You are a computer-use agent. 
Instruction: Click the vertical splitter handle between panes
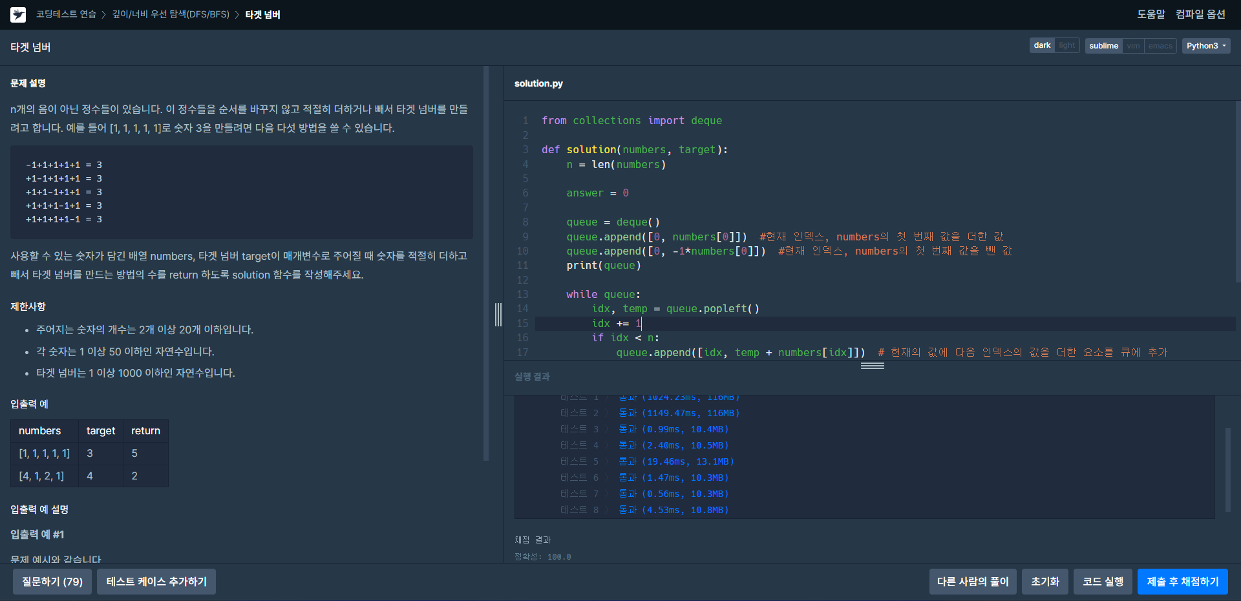(498, 315)
